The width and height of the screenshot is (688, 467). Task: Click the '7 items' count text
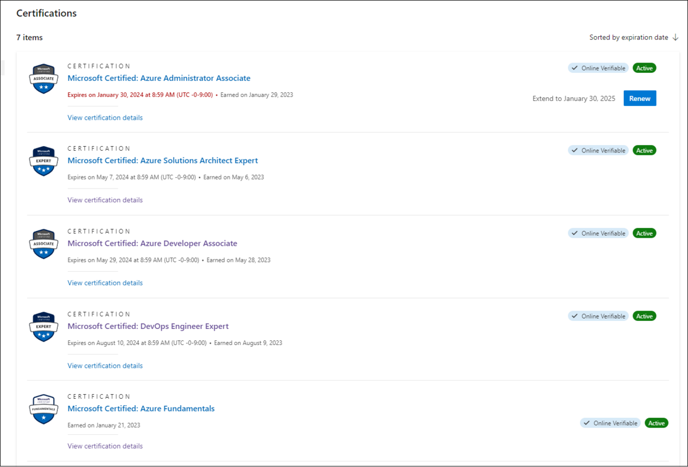29,37
